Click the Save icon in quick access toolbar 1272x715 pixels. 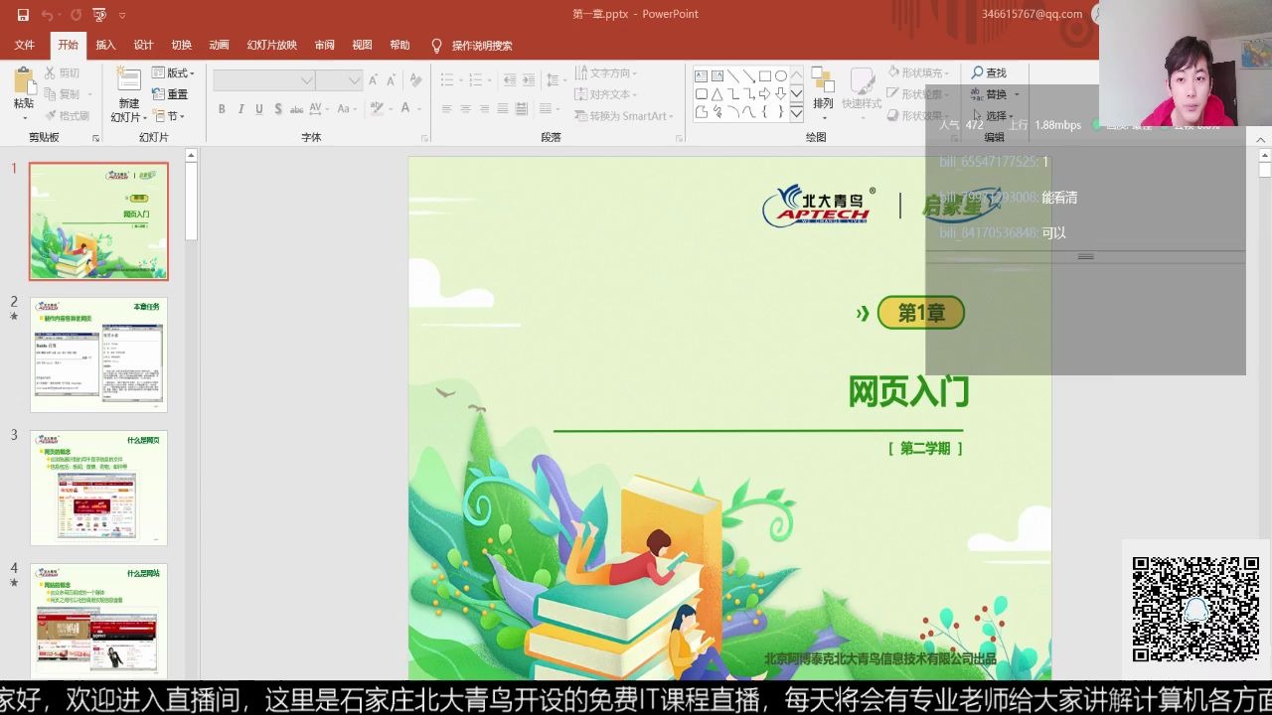23,15
